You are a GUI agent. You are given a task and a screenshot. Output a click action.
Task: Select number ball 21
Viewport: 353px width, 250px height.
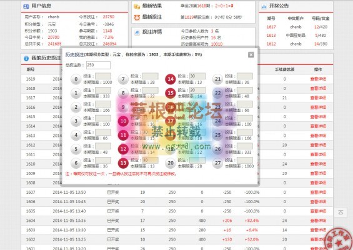coord(217,79)
